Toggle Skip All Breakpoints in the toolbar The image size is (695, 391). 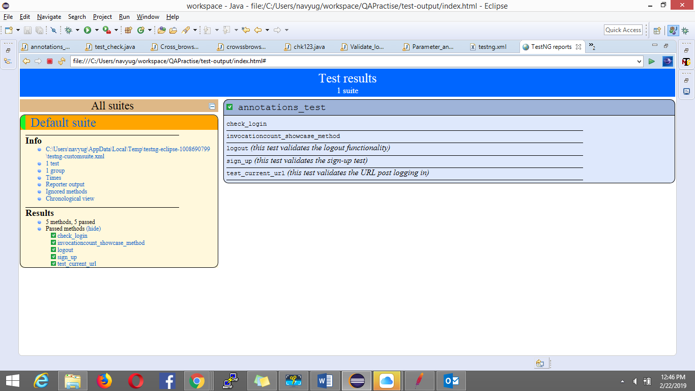(53, 30)
